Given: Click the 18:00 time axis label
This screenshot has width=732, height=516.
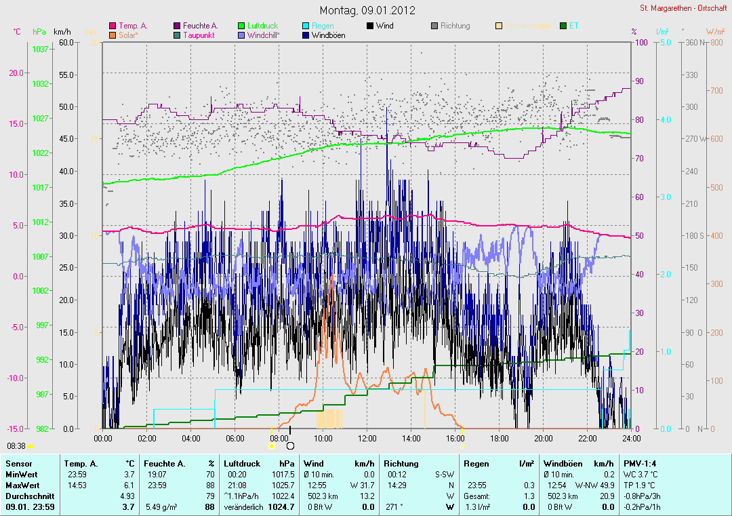Looking at the screenshot, I should pyautogui.click(x=499, y=439).
